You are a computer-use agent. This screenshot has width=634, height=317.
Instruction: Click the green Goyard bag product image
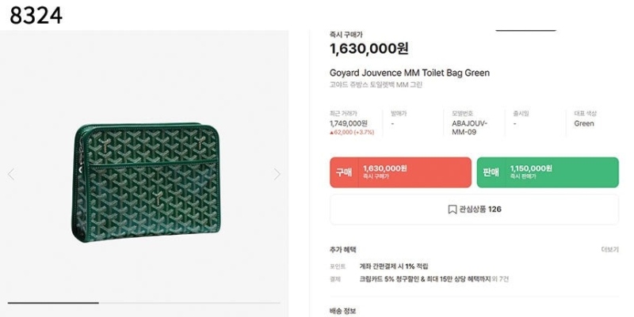point(146,183)
